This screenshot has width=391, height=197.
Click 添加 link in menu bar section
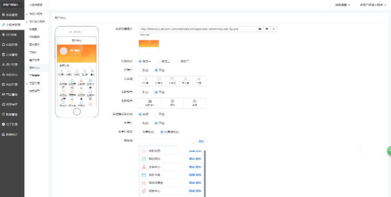(x=201, y=141)
